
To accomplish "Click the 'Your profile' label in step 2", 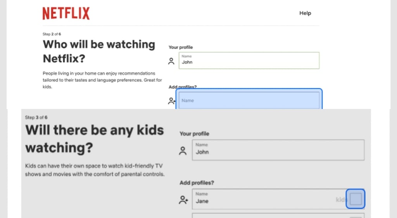I will point(181,47).
